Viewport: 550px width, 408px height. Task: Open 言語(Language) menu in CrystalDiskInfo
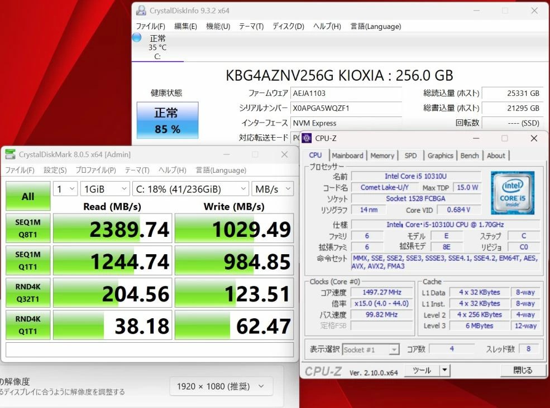pyautogui.click(x=376, y=26)
